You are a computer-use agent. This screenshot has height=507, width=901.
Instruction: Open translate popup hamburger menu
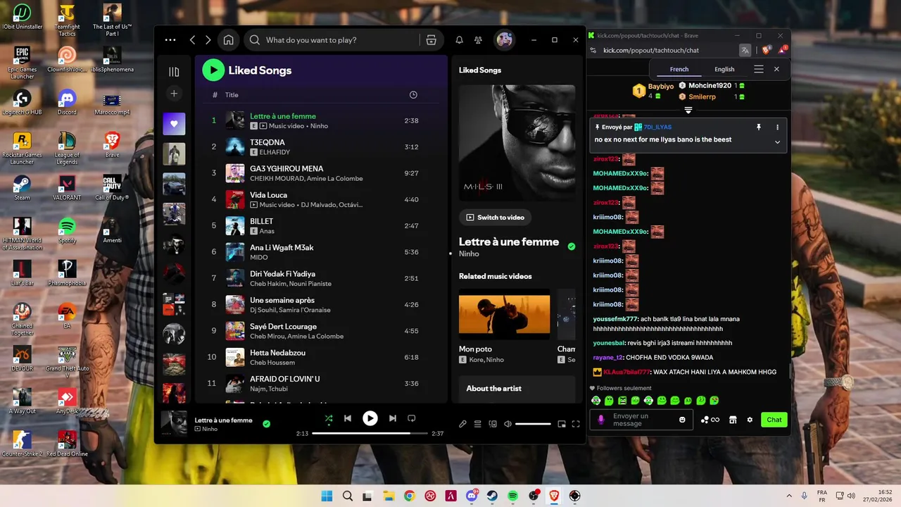click(758, 69)
